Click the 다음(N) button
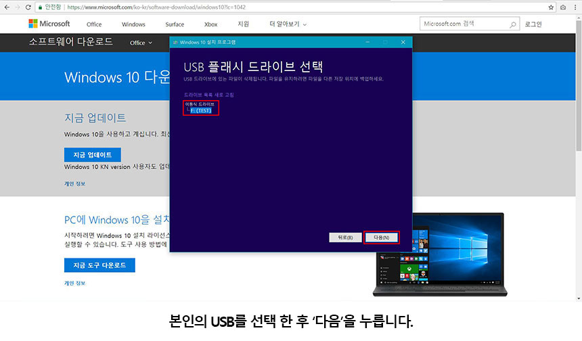 coord(382,237)
